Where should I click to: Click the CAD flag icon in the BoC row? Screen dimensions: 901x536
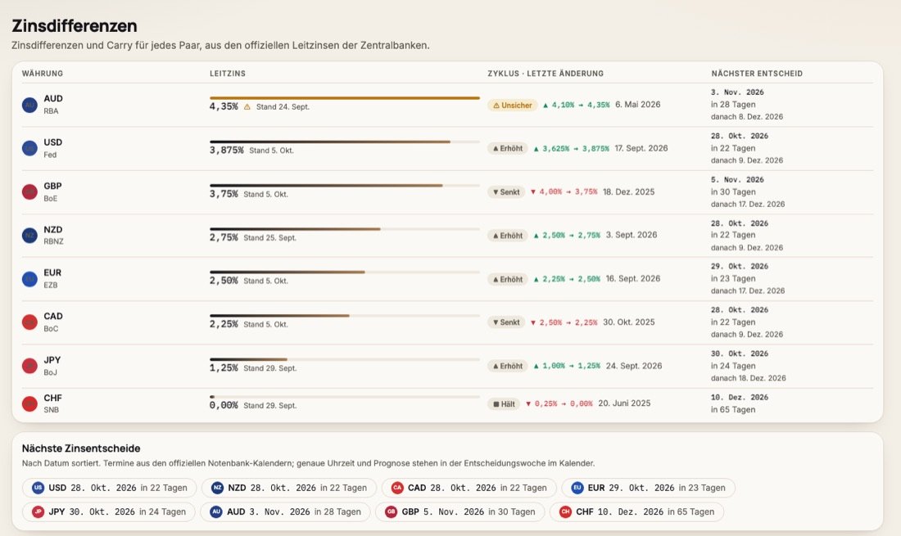click(x=29, y=322)
